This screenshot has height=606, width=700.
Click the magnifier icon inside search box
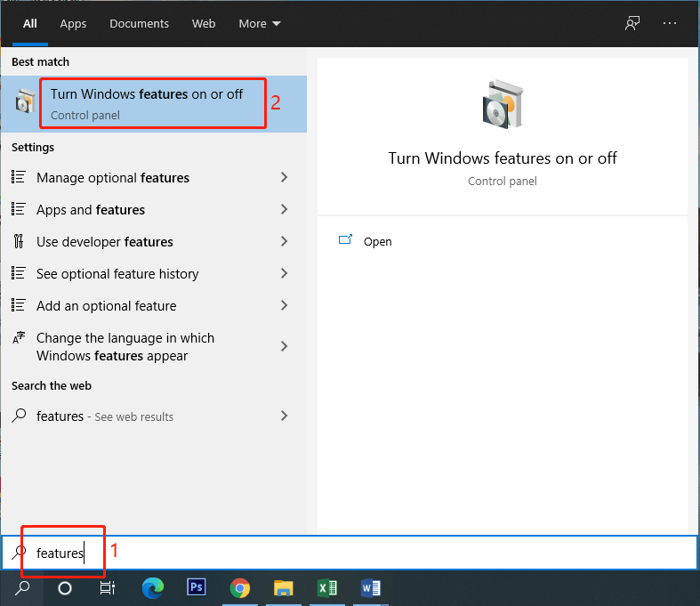pyautogui.click(x=19, y=553)
